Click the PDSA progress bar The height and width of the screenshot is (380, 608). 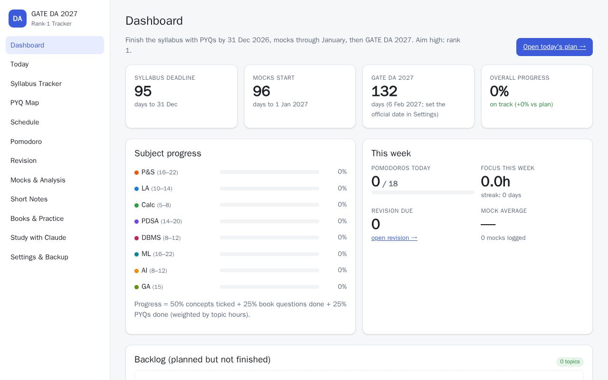[269, 221]
